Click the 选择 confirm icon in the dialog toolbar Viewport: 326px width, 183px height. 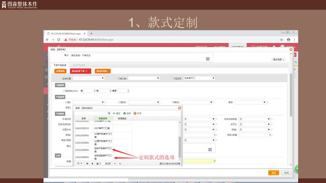coord(124,113)
